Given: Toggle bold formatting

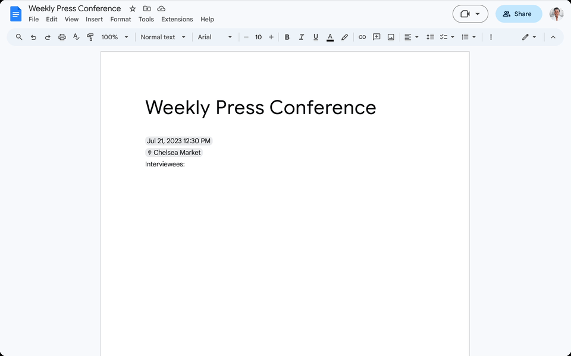Looking at the screenshot, I should coord(287,37).
